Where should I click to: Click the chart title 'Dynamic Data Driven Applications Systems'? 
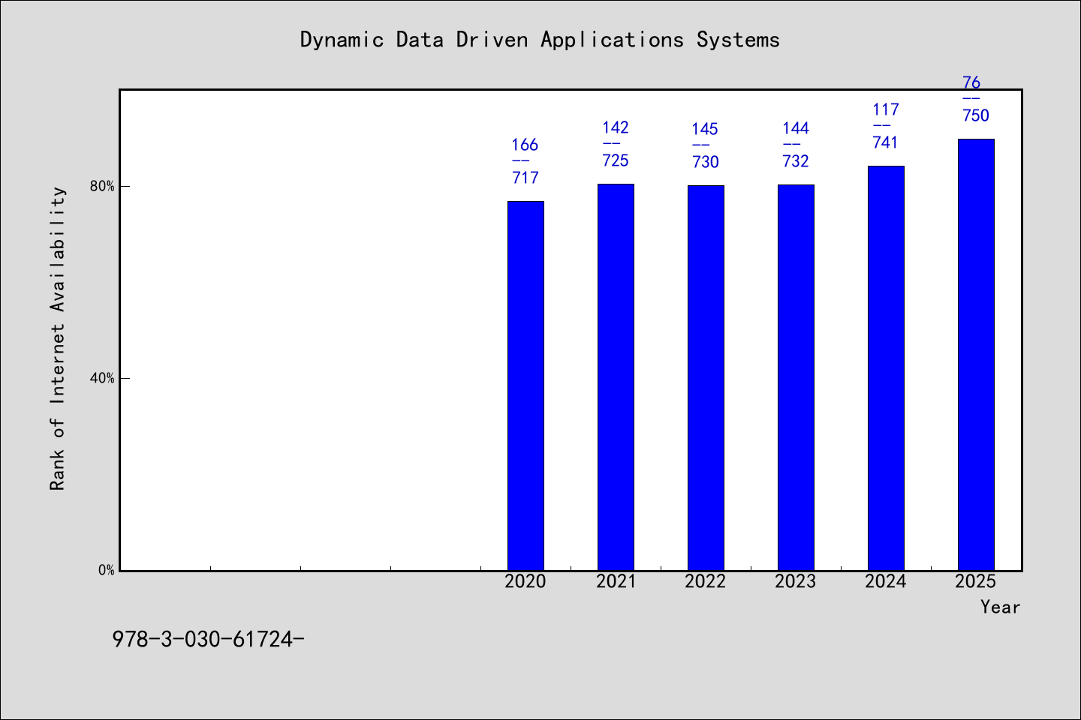tap(540, 40)
